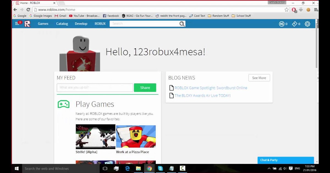Click the Chrome icon on taskbar
Viewport: 330px width, 173px height.
149,168
